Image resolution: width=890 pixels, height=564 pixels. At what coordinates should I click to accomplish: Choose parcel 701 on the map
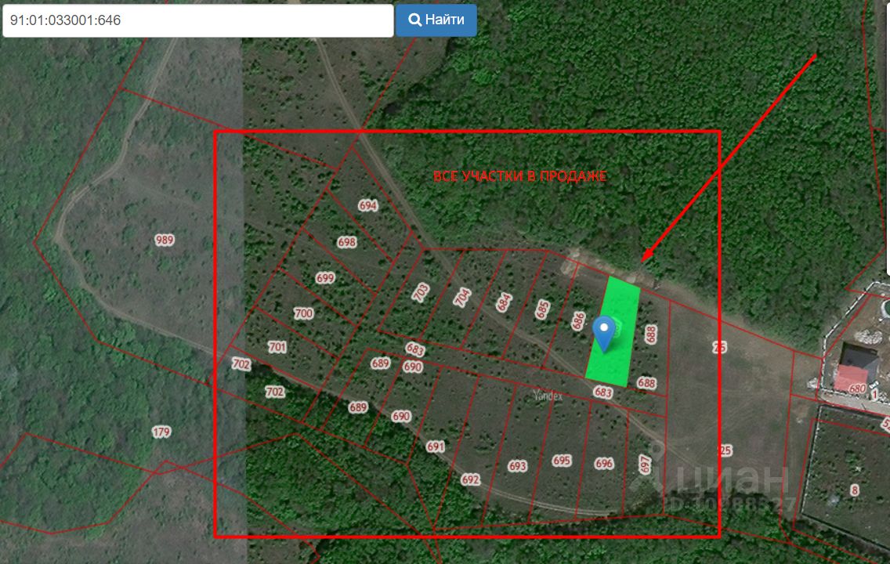(277, 347)
